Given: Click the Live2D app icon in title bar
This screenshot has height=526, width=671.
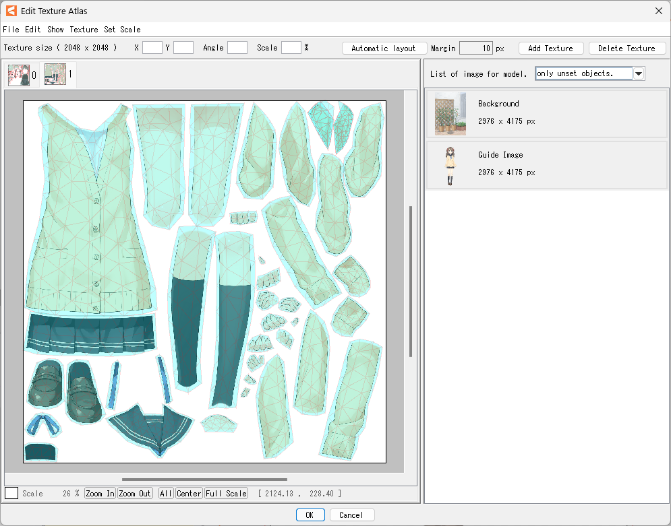Looking at the screenshot, I should [11, 11].
